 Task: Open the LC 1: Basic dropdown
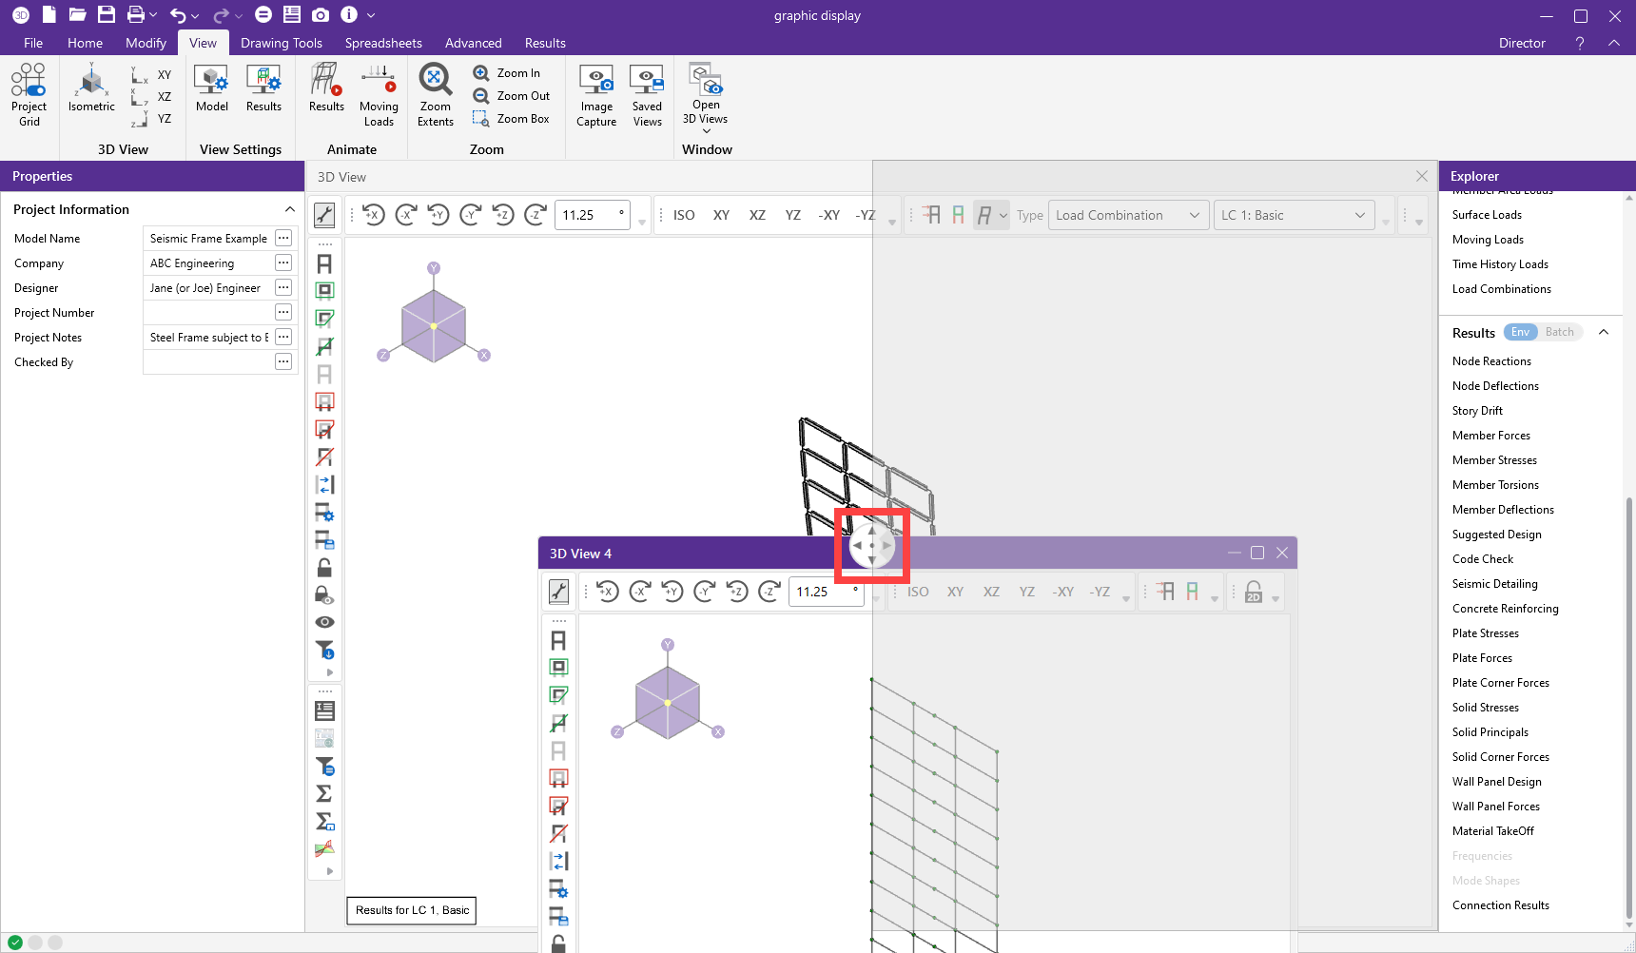(x=1294, y=215)
